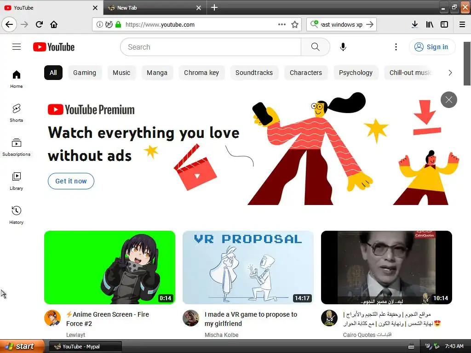Select YouTube - Mypal taskbar button

(85, 347)
